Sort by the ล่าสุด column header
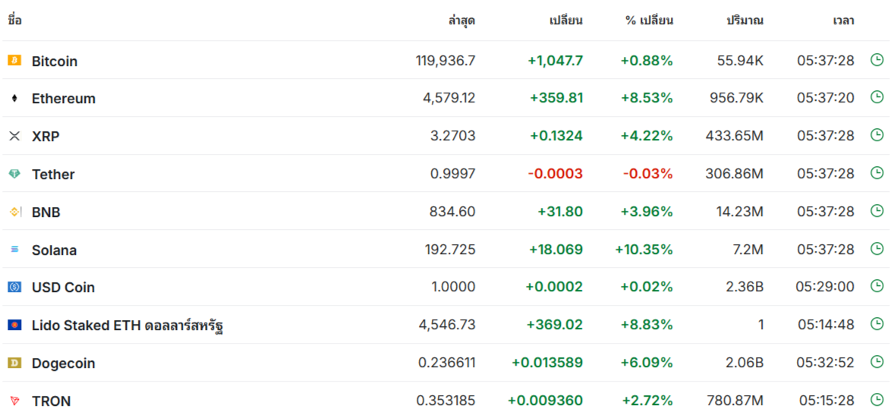891x418 pixels. [461, 21]
